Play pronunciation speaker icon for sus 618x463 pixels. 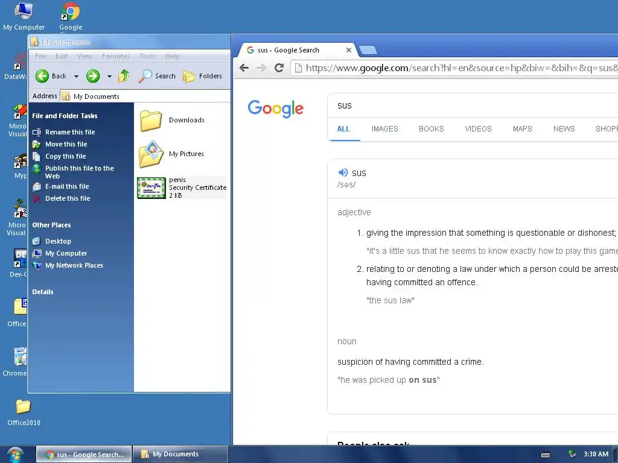tap(343, 172)
